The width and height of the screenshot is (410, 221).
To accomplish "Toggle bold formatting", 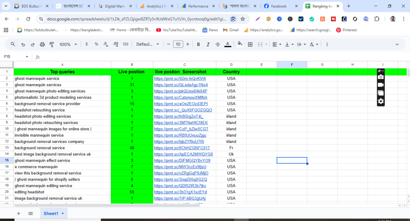I will coord(198,44).
